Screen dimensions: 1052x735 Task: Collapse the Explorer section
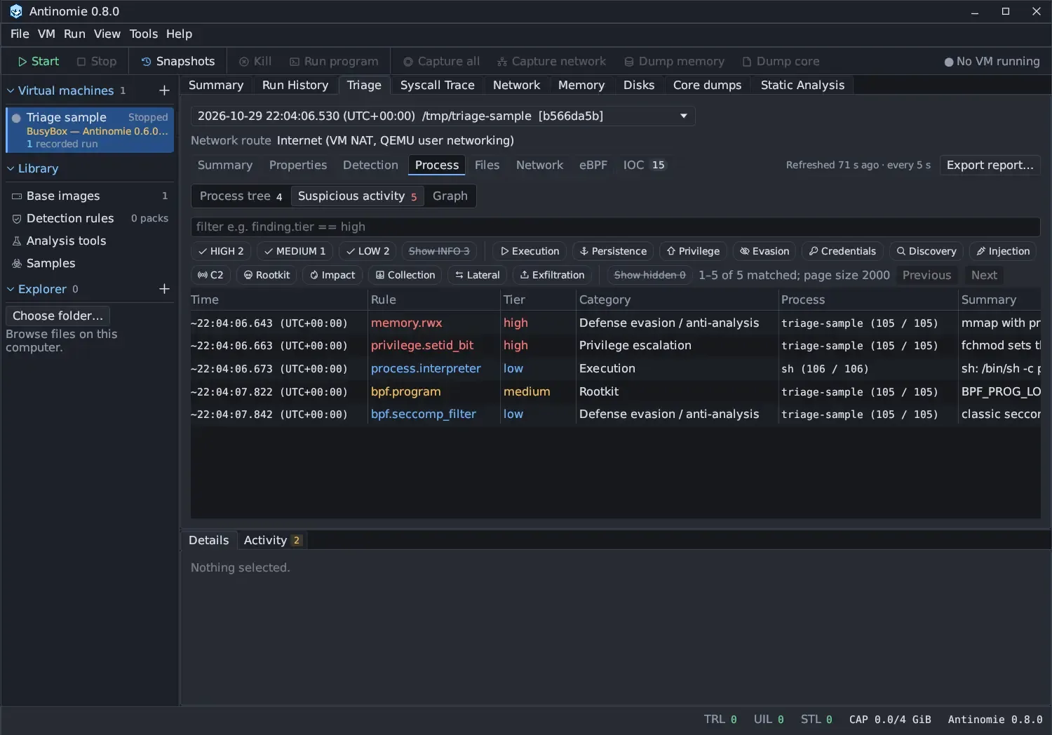pos(11,289)
